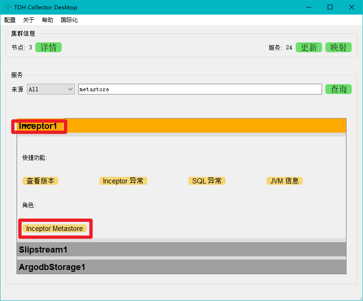The height and width of the screenshot is (301, 363).
Task: Click the TDH Collector app icon in title bar
Action: tap(8, 7)
